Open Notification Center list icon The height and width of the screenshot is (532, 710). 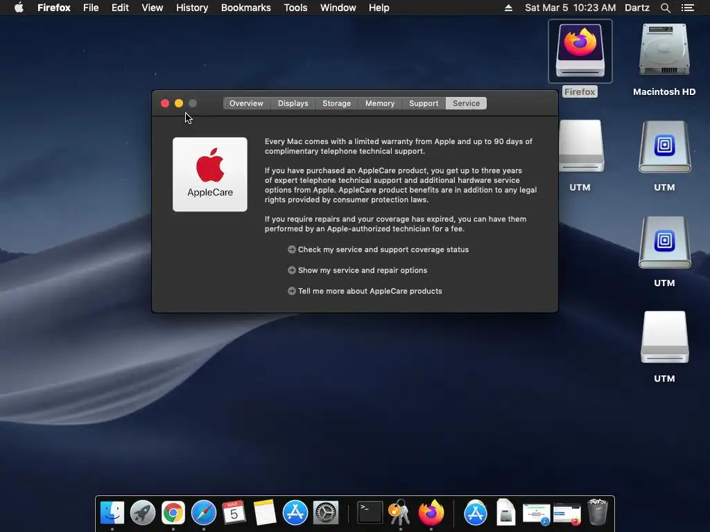tap(687, 8)
